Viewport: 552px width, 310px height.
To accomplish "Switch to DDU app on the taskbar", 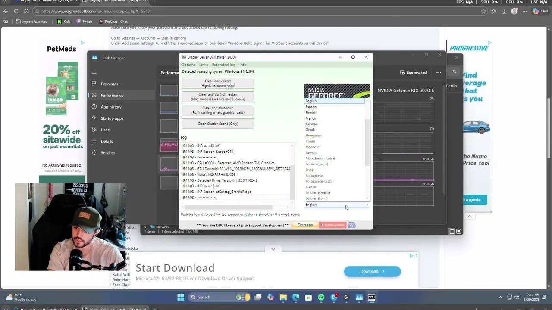I will tap(372, 297).
